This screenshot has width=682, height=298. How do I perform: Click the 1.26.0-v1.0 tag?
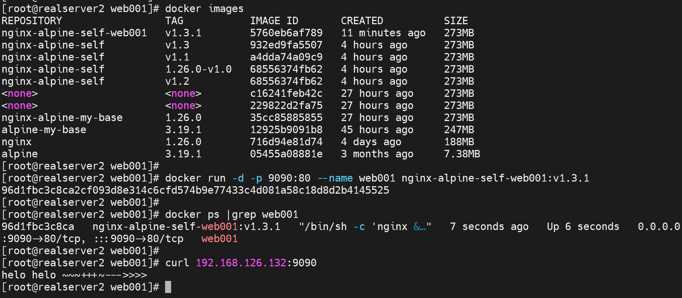pyautogui.click(x=198, y=69)
